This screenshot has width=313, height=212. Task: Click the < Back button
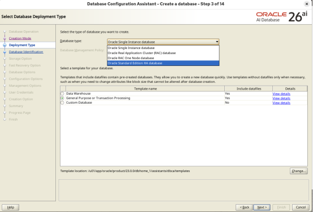pyautogui.click(x=244, y=207)
